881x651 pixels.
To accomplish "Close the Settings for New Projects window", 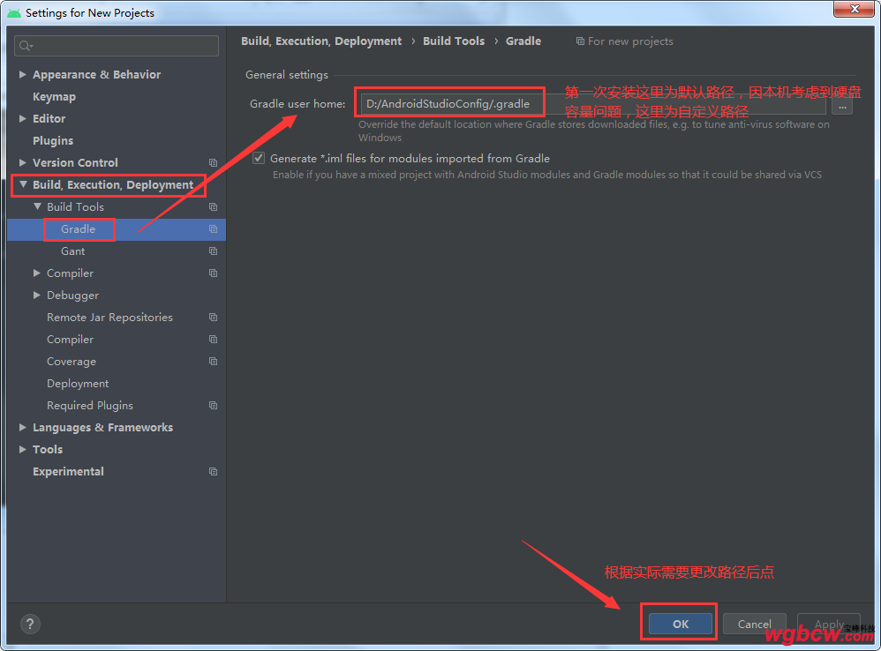I will click(x=854, y=9).
